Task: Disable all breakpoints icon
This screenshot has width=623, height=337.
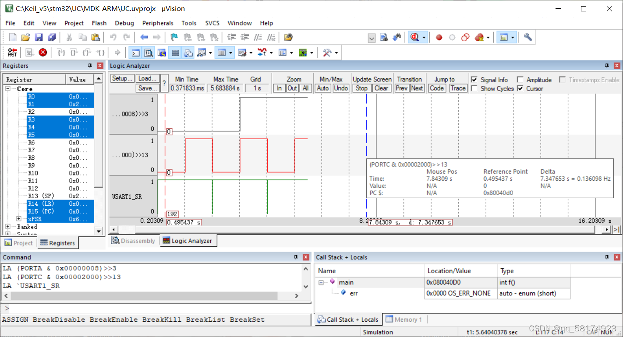Action: 465,38
